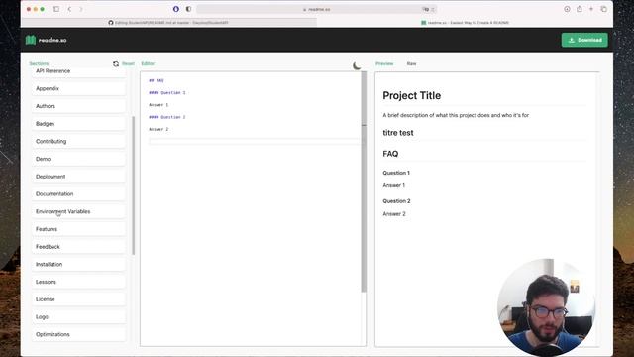The width and height of the screenshot is (634, 357).
Task: Click the Reset link
Action: coord(128,63)
